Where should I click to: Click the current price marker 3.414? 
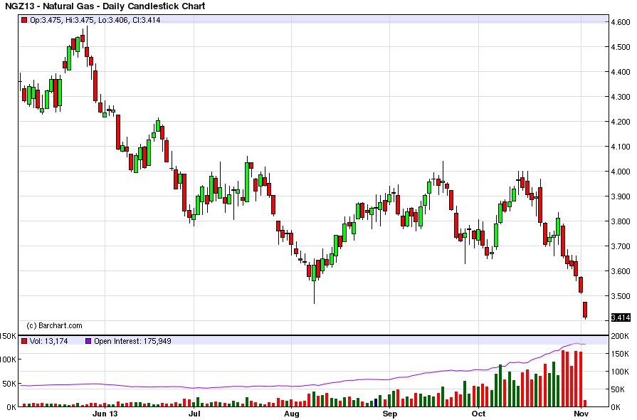pos(621,317)
